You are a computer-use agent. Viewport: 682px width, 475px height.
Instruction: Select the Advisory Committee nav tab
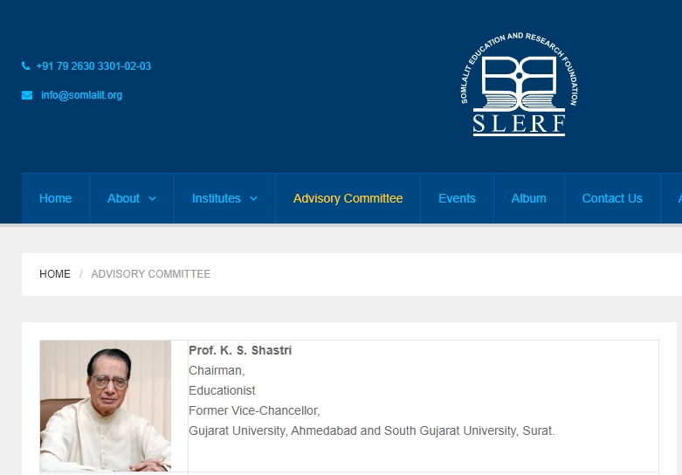point(348,198)
